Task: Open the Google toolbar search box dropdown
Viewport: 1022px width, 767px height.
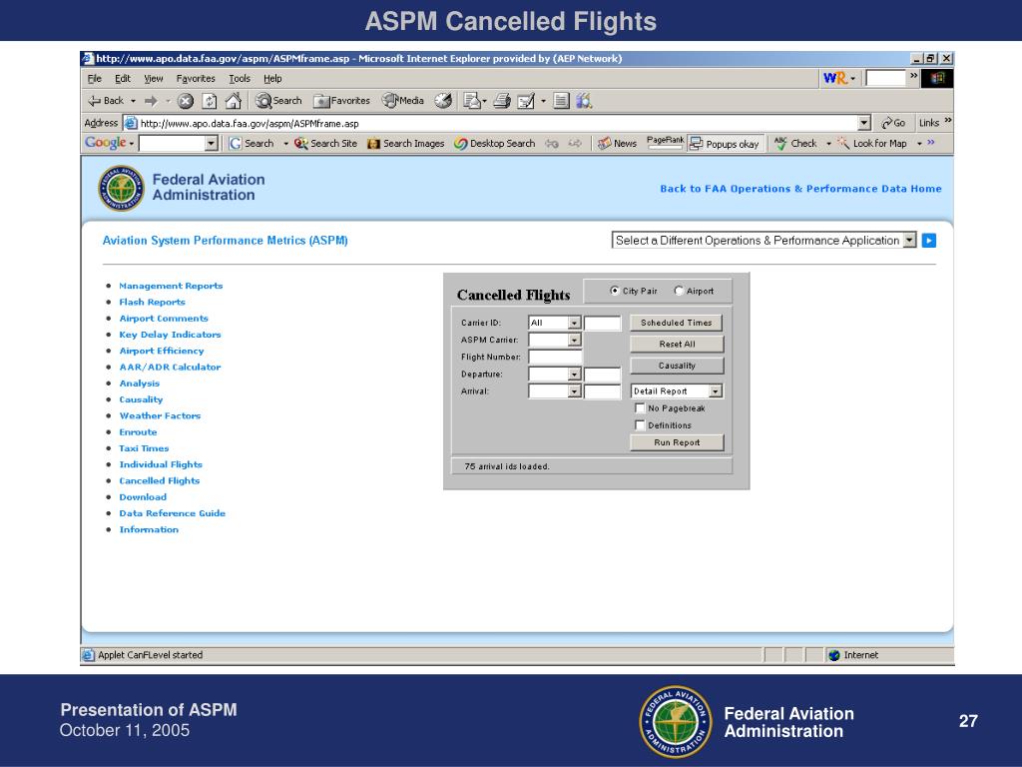Action: pos(211,144)
